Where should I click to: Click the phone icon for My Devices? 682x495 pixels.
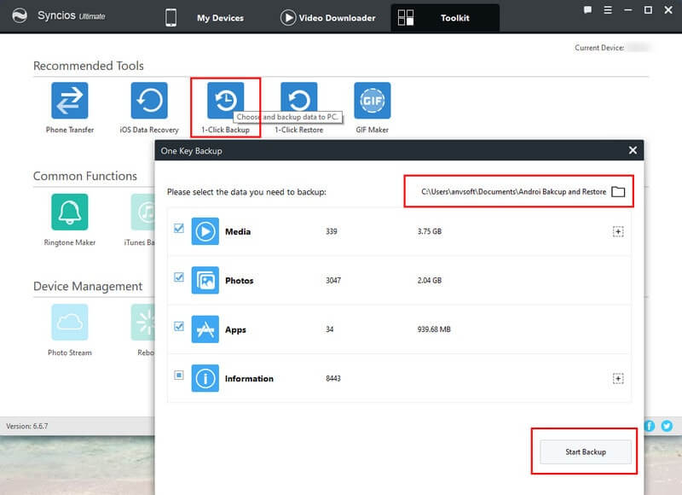pyautogui.click(x=171, y=17)
